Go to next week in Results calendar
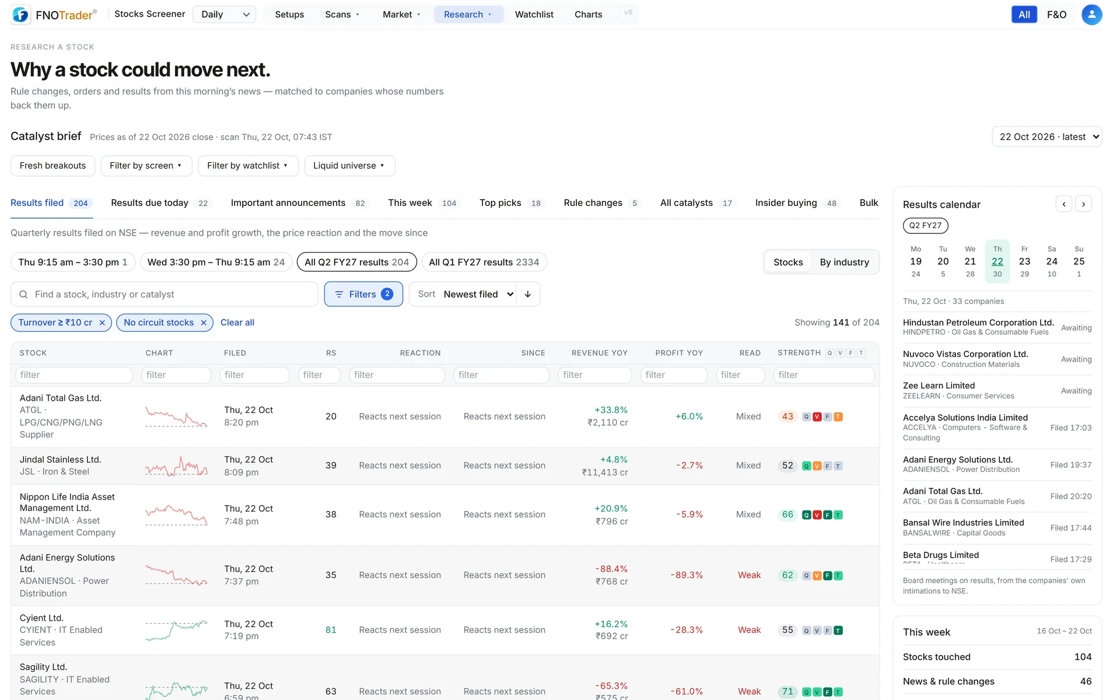 click(1083, 204)
